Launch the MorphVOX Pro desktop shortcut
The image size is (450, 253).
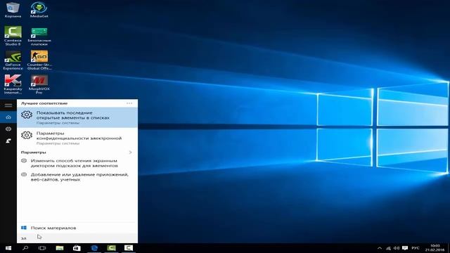(39, 84)
